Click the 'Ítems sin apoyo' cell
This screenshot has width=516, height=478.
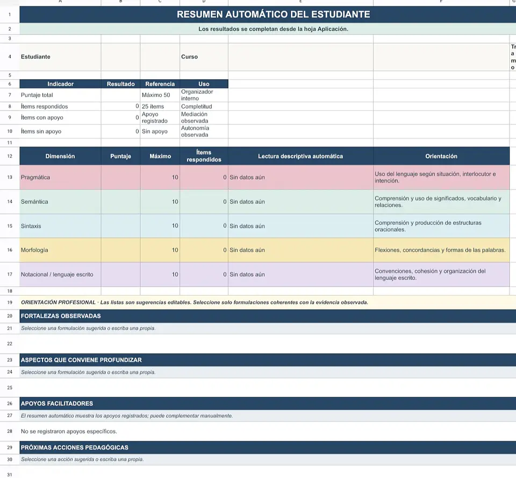pos(60,131)
